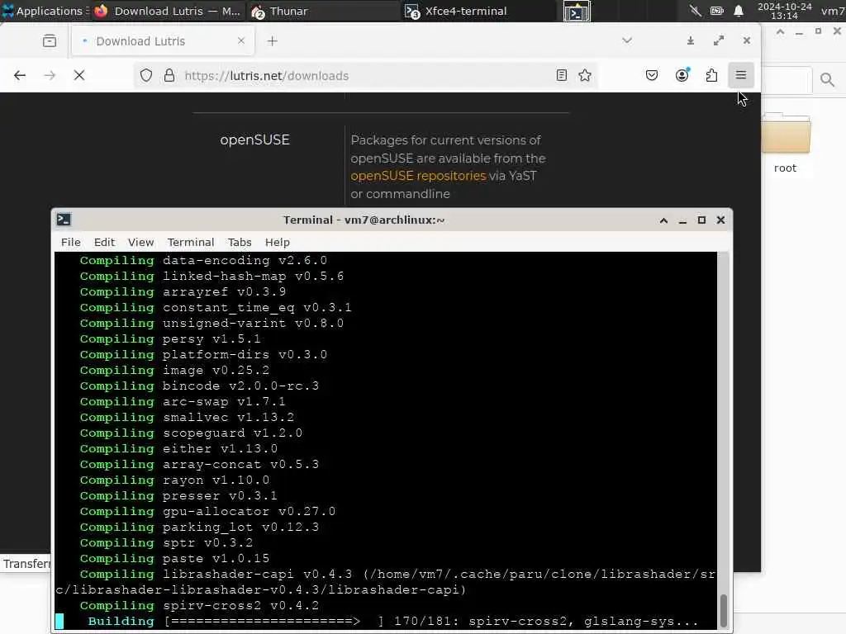Roll up the Terminal window

pos(663,220)
